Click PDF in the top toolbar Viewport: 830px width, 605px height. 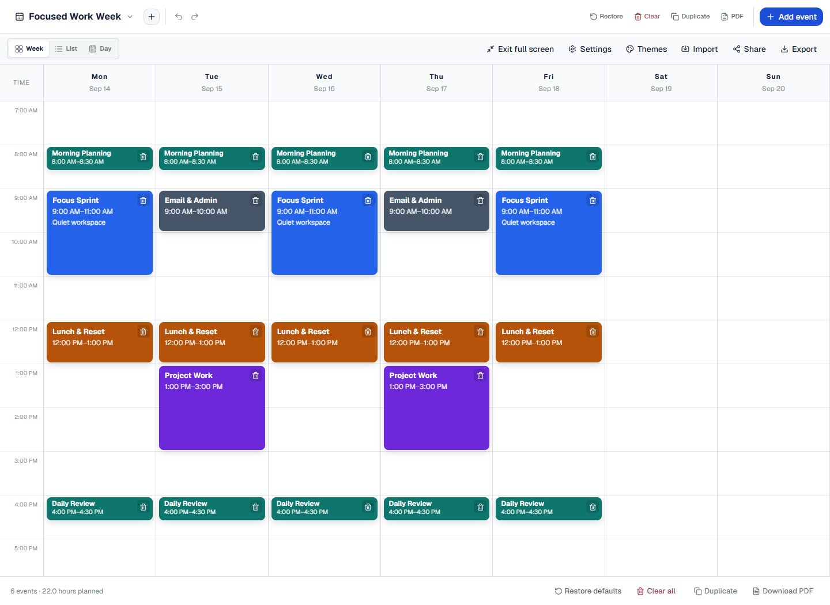732,17
